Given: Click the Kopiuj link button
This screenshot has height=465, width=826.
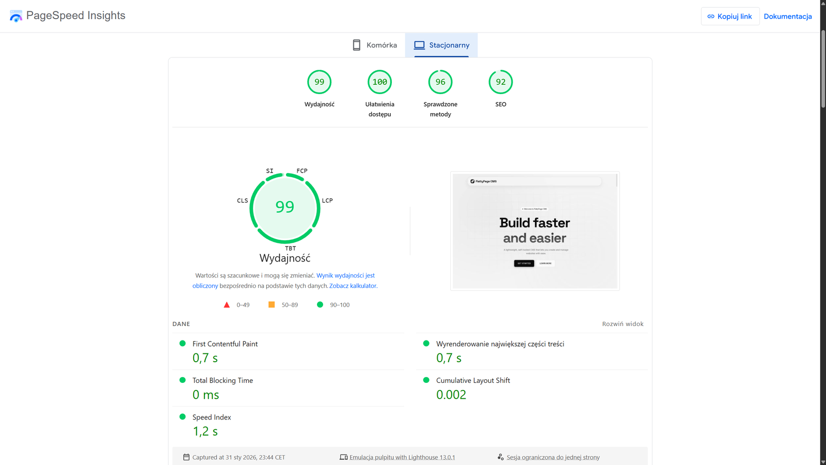Looking at the screenshot, I should (x=730, y=17).
